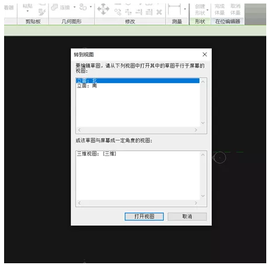This screenshot has width=268, height=265.
Task: Click right arrow of elevation list horizontal scrollbar
Action: 196,130
